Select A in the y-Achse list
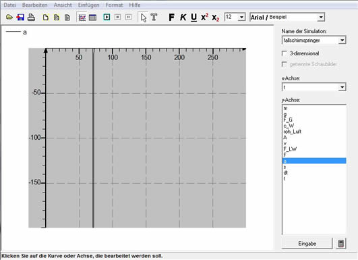Viewport: 358px width, 260px height. click(314, 138)
